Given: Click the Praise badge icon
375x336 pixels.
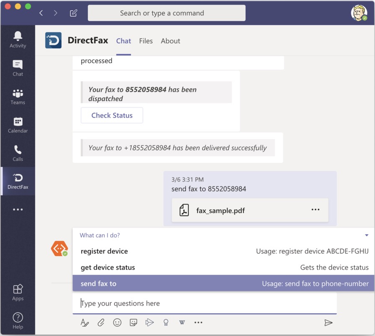Looking at the screenshot, I should tap(166, 323).
